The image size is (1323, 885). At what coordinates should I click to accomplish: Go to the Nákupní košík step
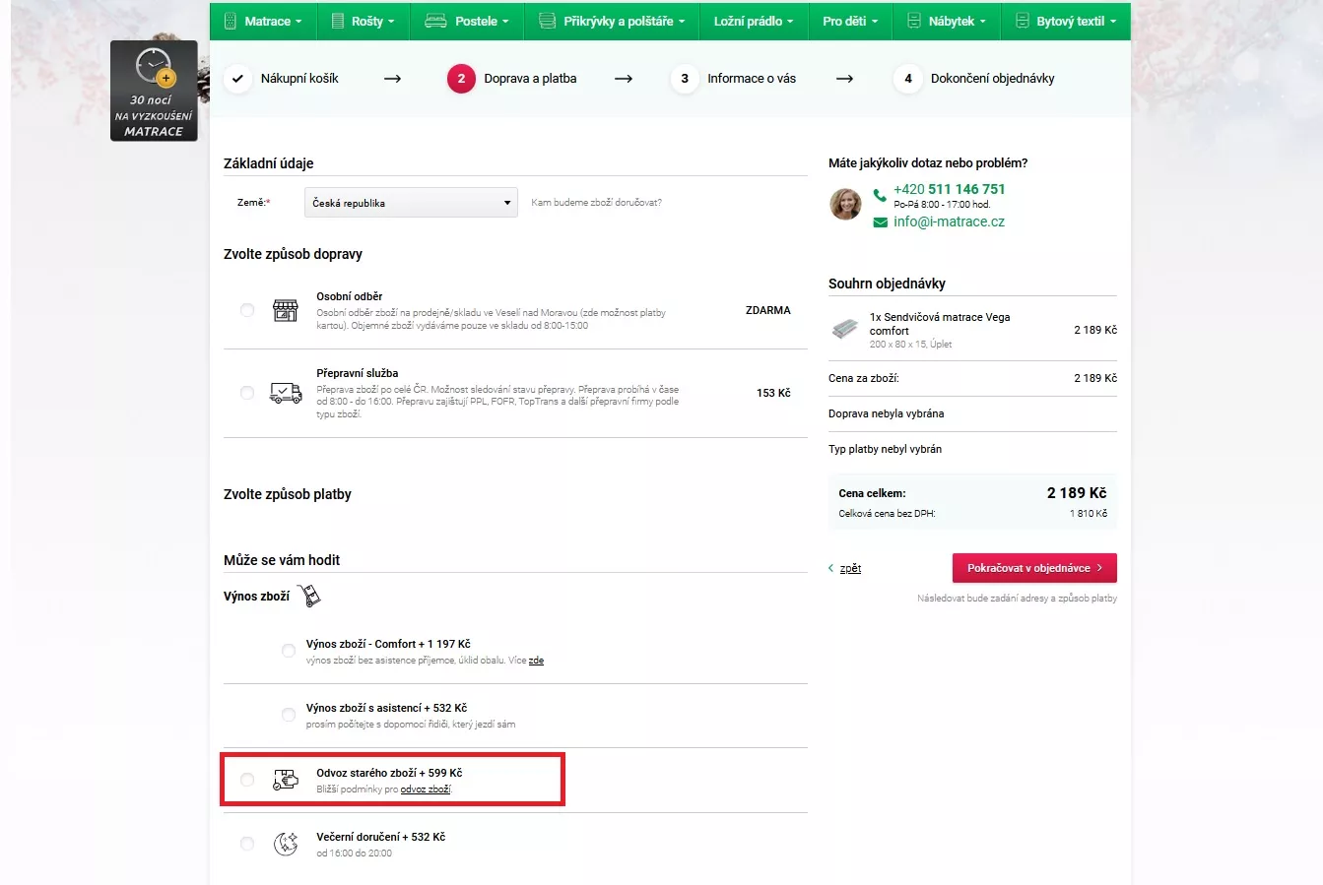(298, 79)
